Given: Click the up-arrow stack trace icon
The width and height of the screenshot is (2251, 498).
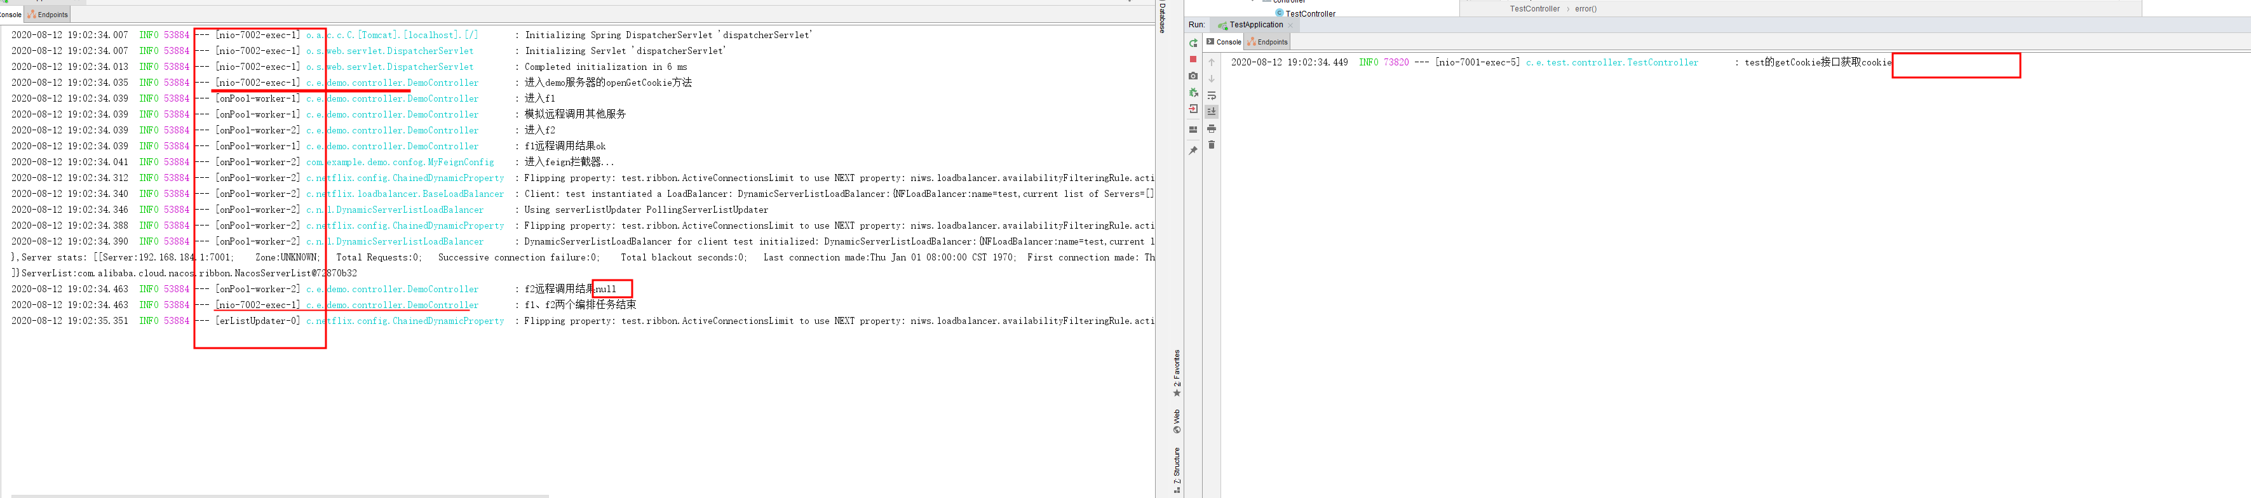Looking at the screenshot, I should click(x=1212, y=62).
